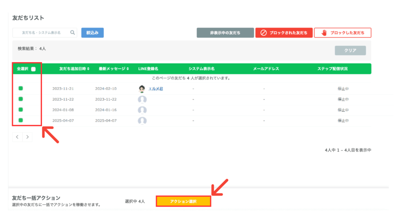Click the search magnifier icon
The width and height of the screenshot is (397, 223).
tap(72, 33)
